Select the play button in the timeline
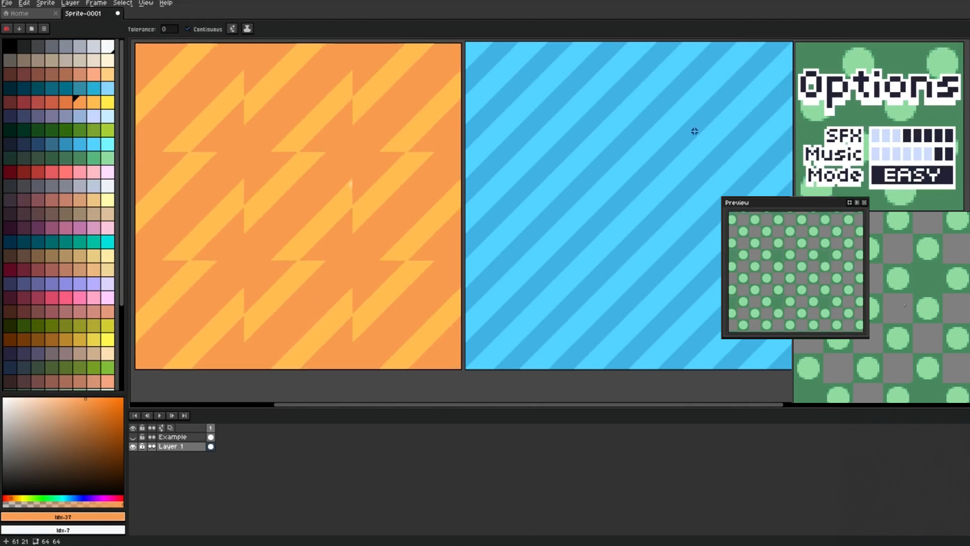970x546 pixels. pos(159,416)
